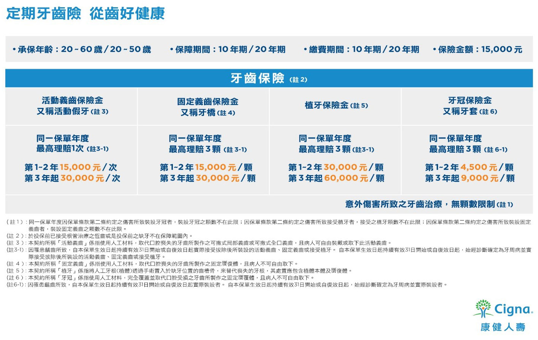The height and width of the screenshot is (340, 538).
Task: Click the Cigna wordmark text
Action: 513,310
